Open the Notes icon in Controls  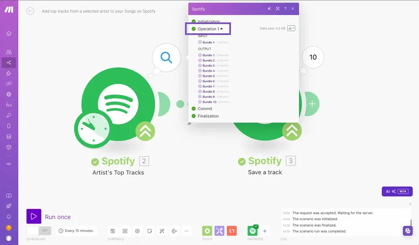point(150,231)
